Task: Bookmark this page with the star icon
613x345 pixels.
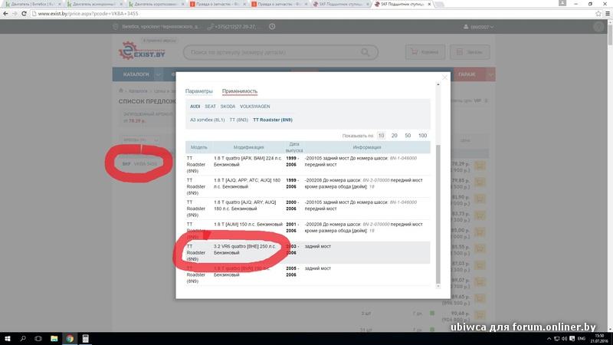Action: pos(598,14)
